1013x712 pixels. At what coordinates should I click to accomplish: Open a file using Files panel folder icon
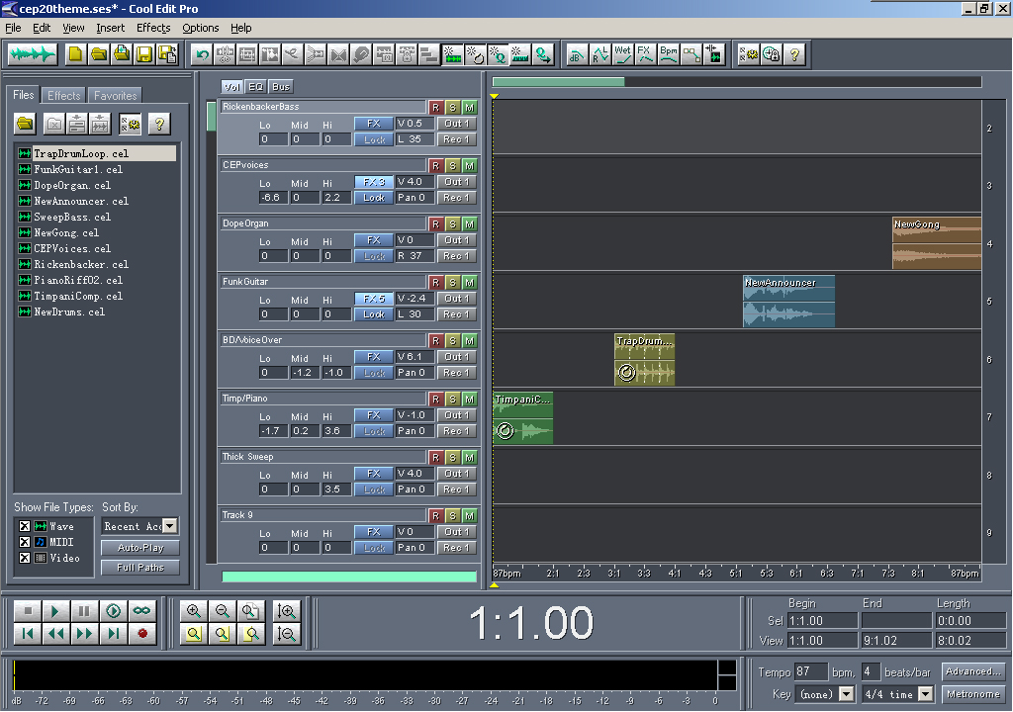25,124
